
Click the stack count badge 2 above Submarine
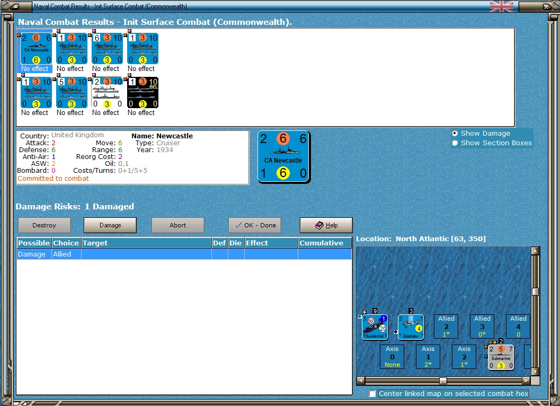[501, 341]
